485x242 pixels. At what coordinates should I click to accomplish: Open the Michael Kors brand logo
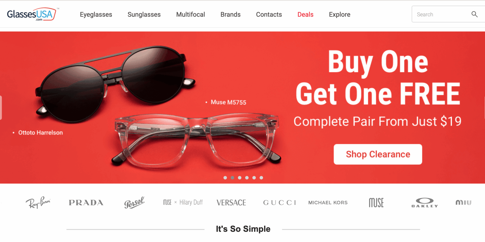[328, 203]
